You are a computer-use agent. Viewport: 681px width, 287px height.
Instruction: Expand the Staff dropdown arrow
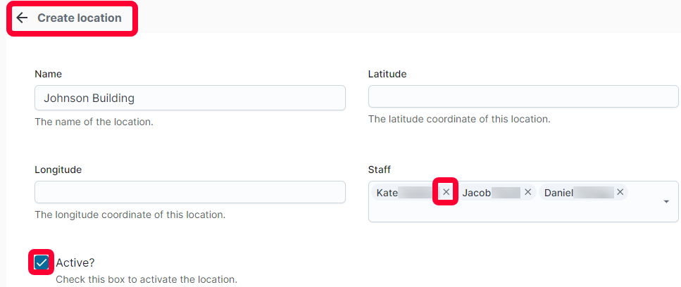(666, 202)
